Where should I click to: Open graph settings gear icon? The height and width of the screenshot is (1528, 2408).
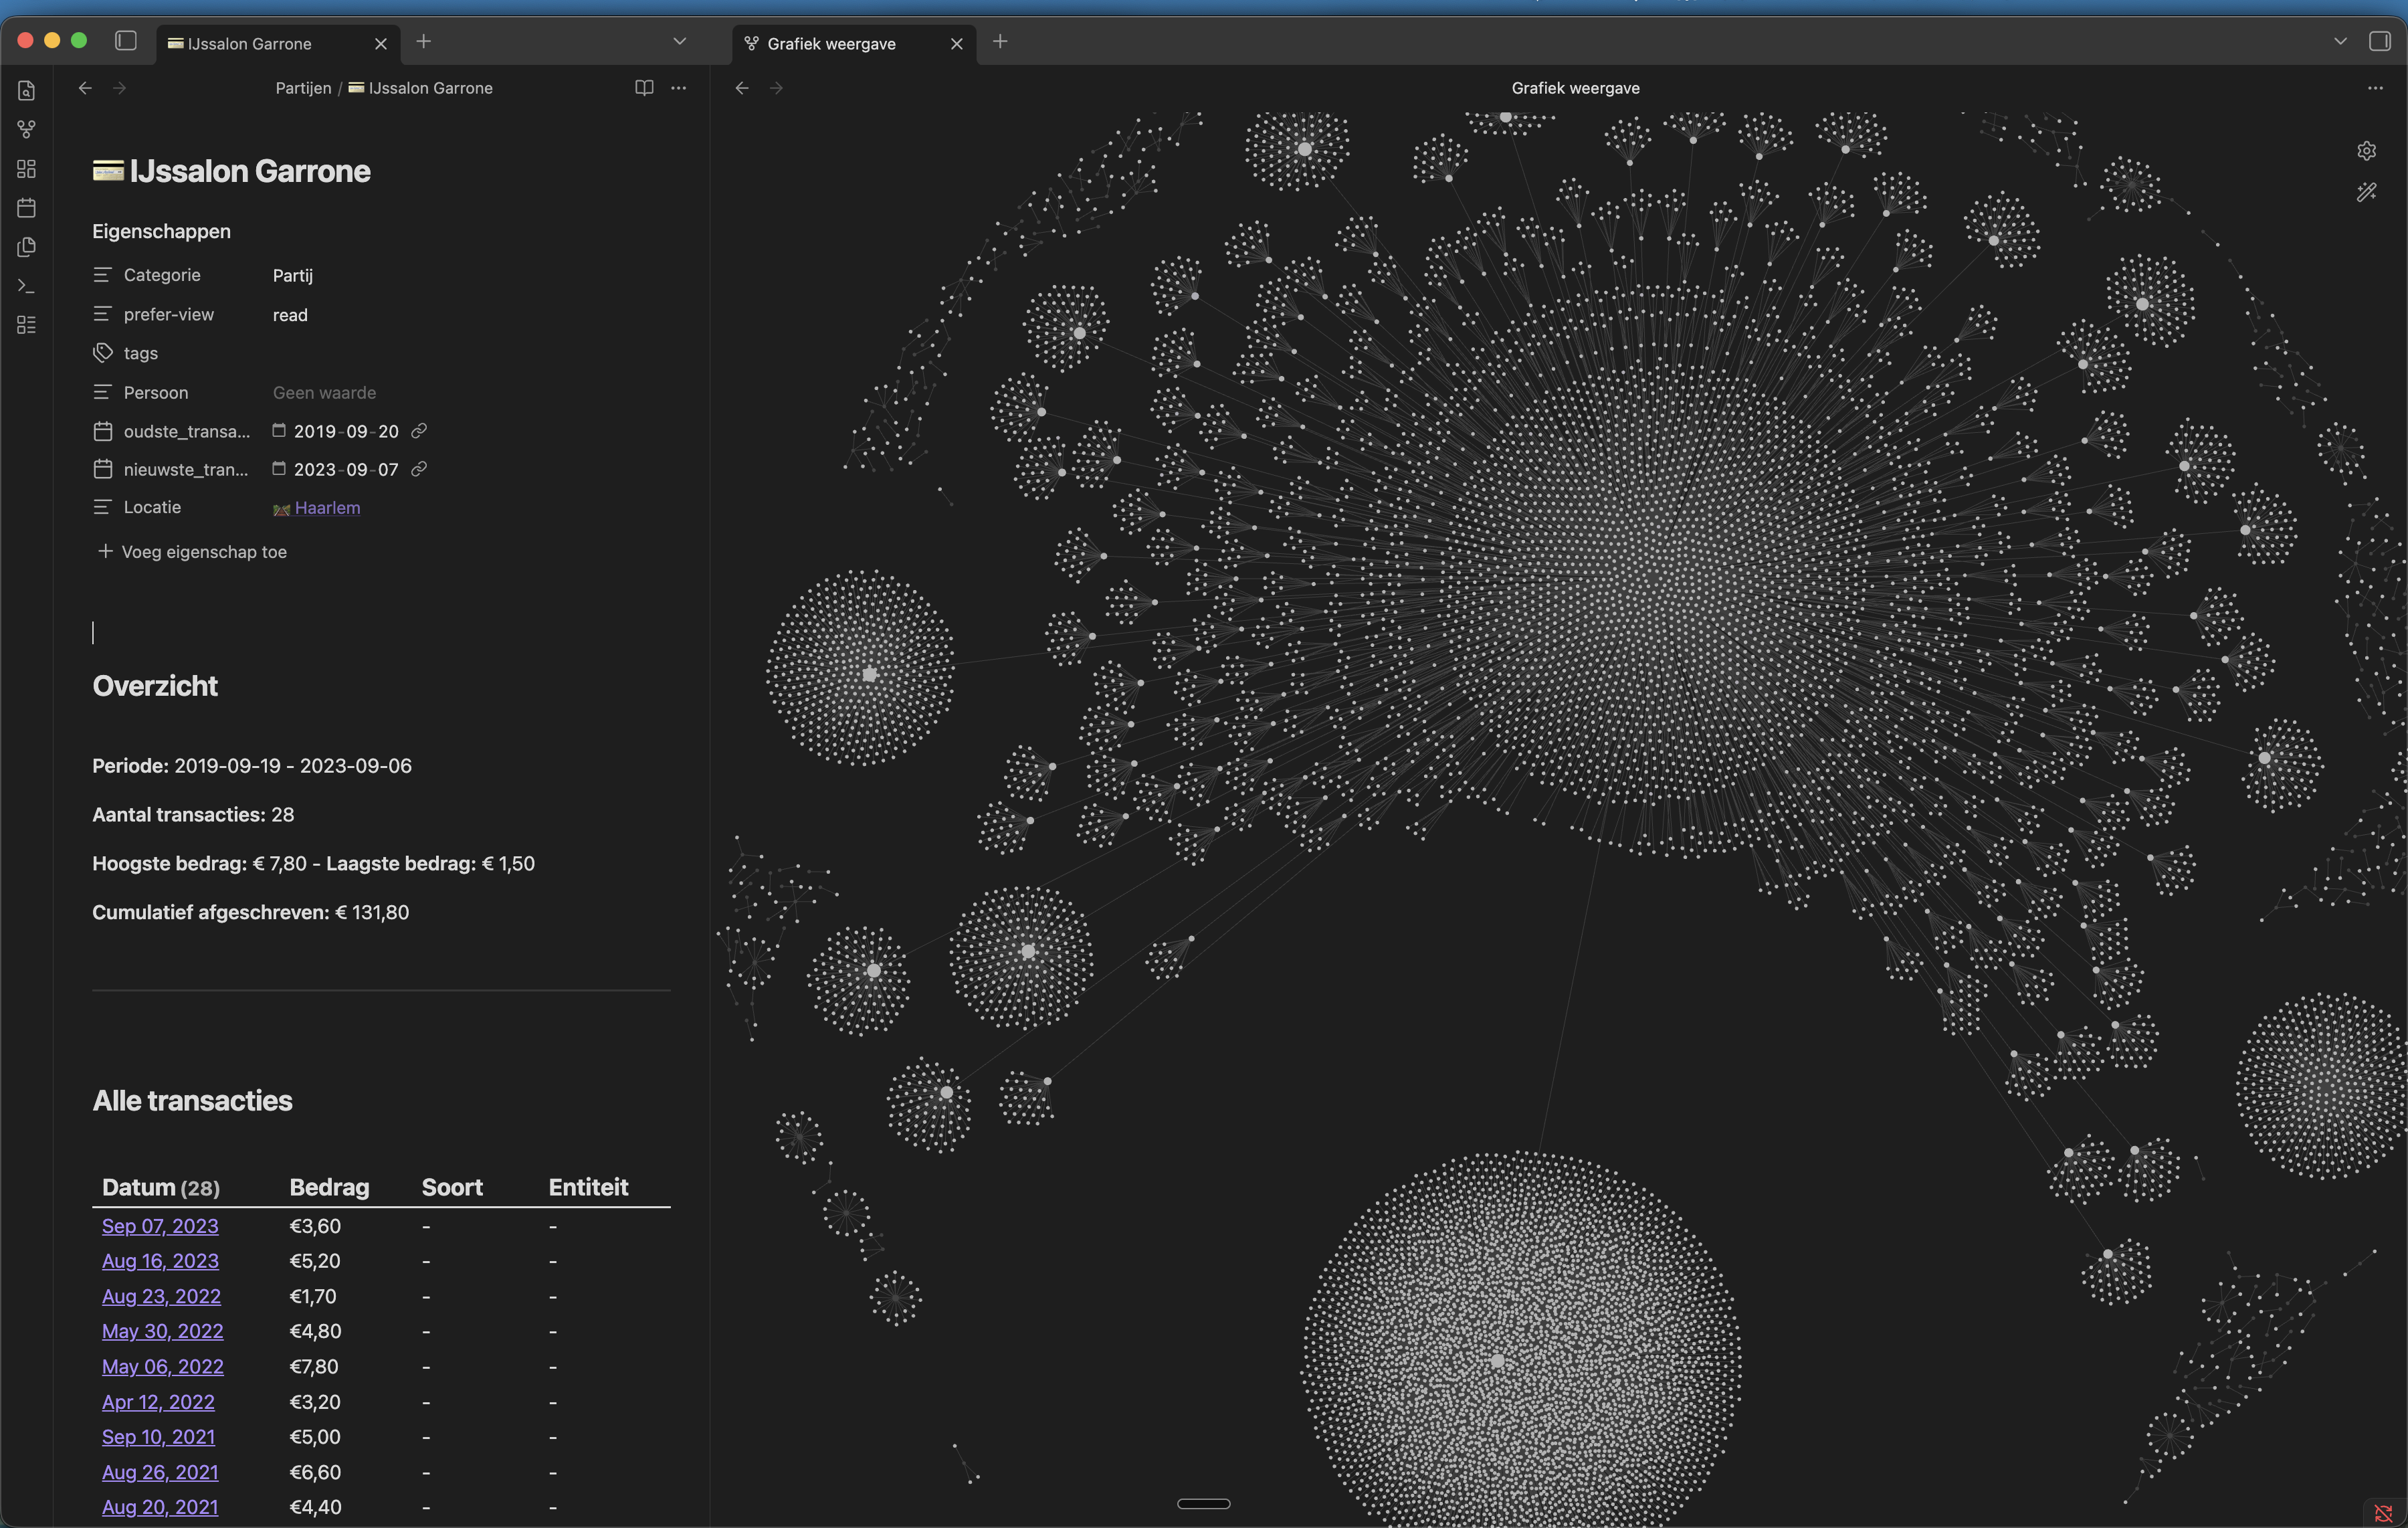coord(2366,151)
